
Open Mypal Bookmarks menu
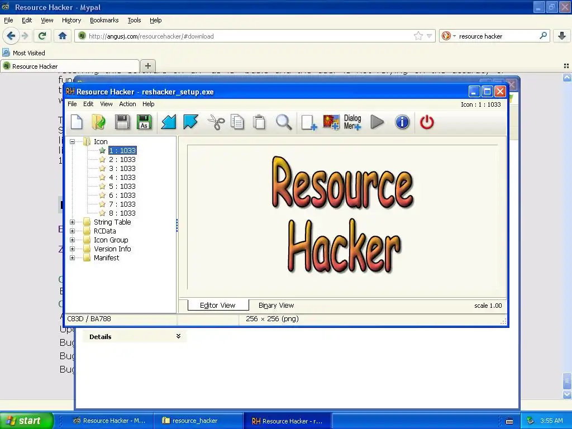pos(104,20)
